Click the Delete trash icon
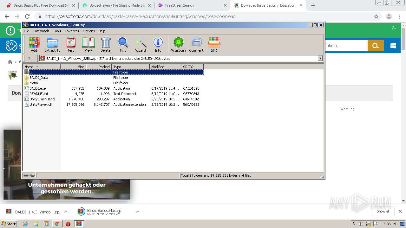 tap(106, 44)
